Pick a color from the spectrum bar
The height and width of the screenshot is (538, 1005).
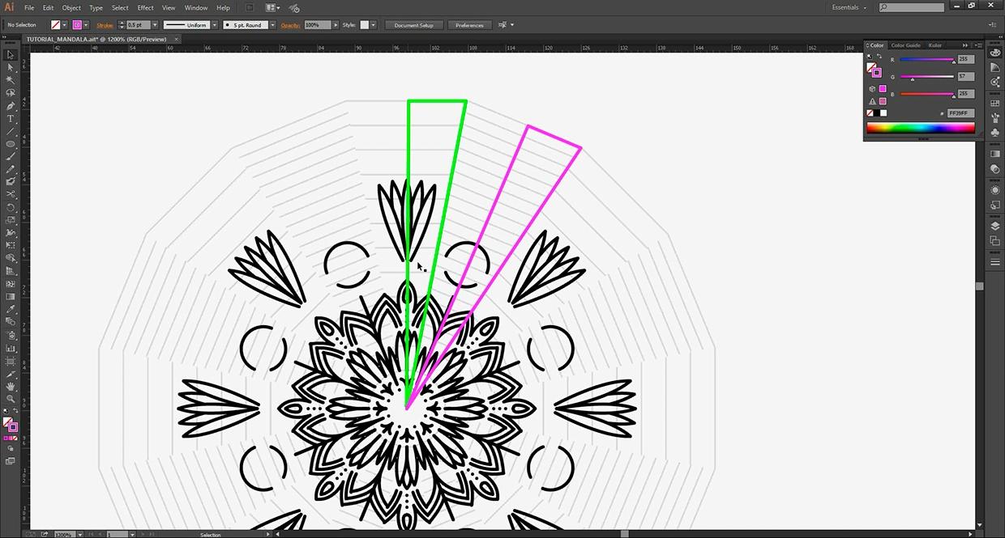coord(921,128)
